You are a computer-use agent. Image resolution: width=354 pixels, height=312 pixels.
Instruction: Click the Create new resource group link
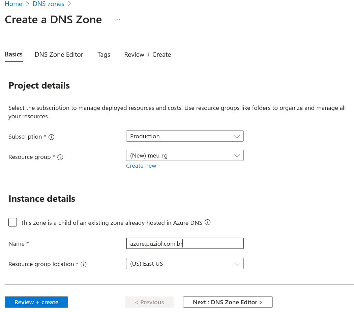point(141,166)
